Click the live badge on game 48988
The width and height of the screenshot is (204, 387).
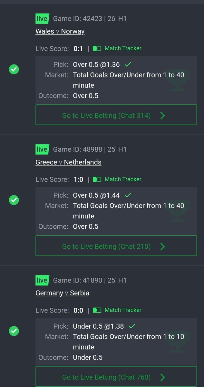pyautogui.click(x=42, y=150)
